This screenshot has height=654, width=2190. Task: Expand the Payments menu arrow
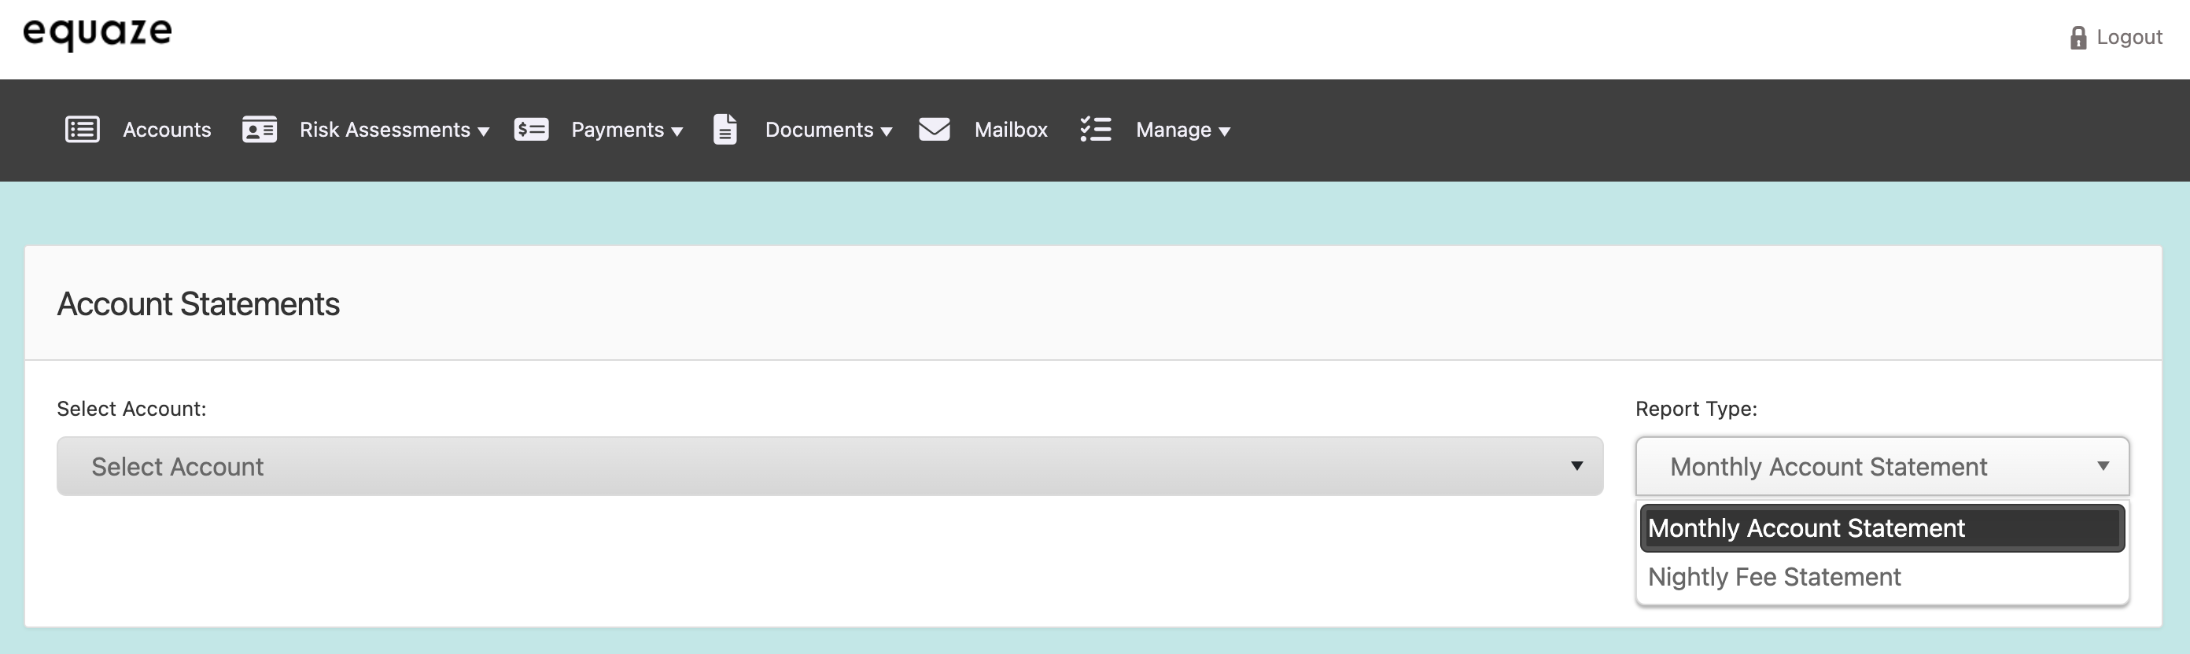point(677,131)
